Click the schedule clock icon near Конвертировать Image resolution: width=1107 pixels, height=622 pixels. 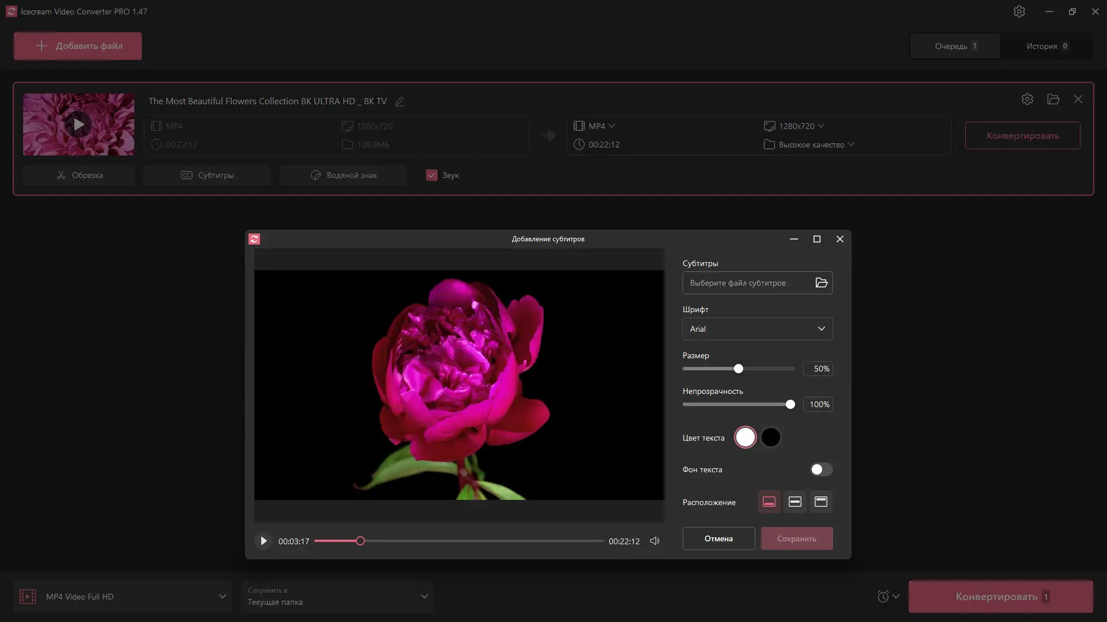(884, 597)
